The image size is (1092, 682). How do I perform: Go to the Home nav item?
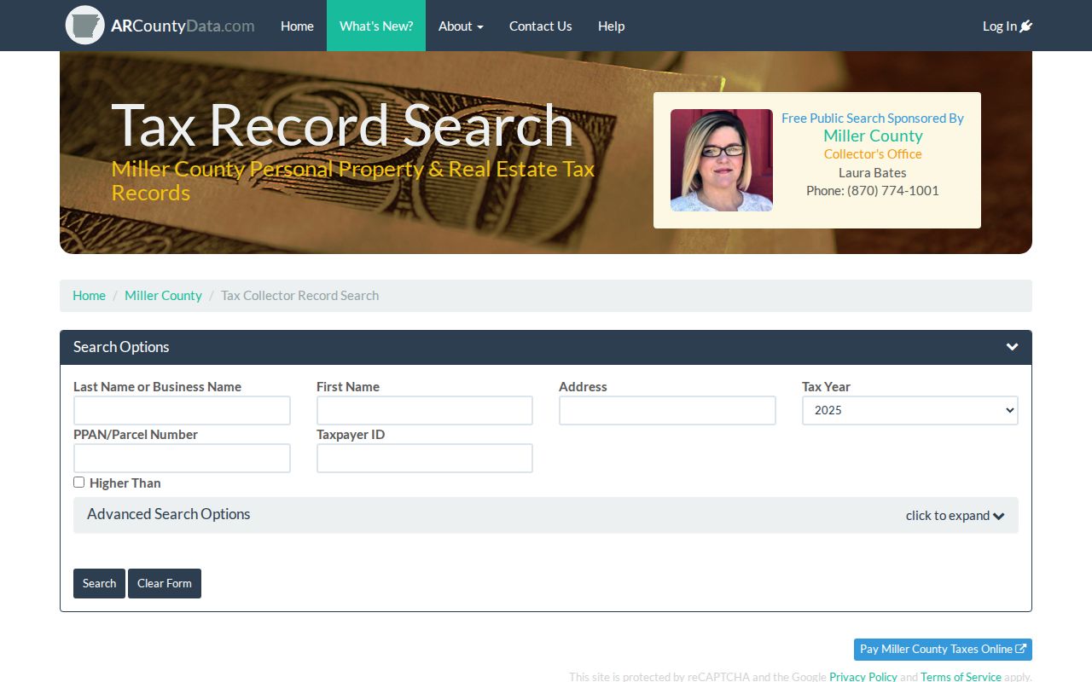297,26
